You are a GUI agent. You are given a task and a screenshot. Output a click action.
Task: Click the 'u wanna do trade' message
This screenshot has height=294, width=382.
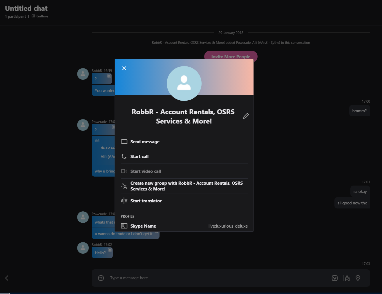[126, 234]
